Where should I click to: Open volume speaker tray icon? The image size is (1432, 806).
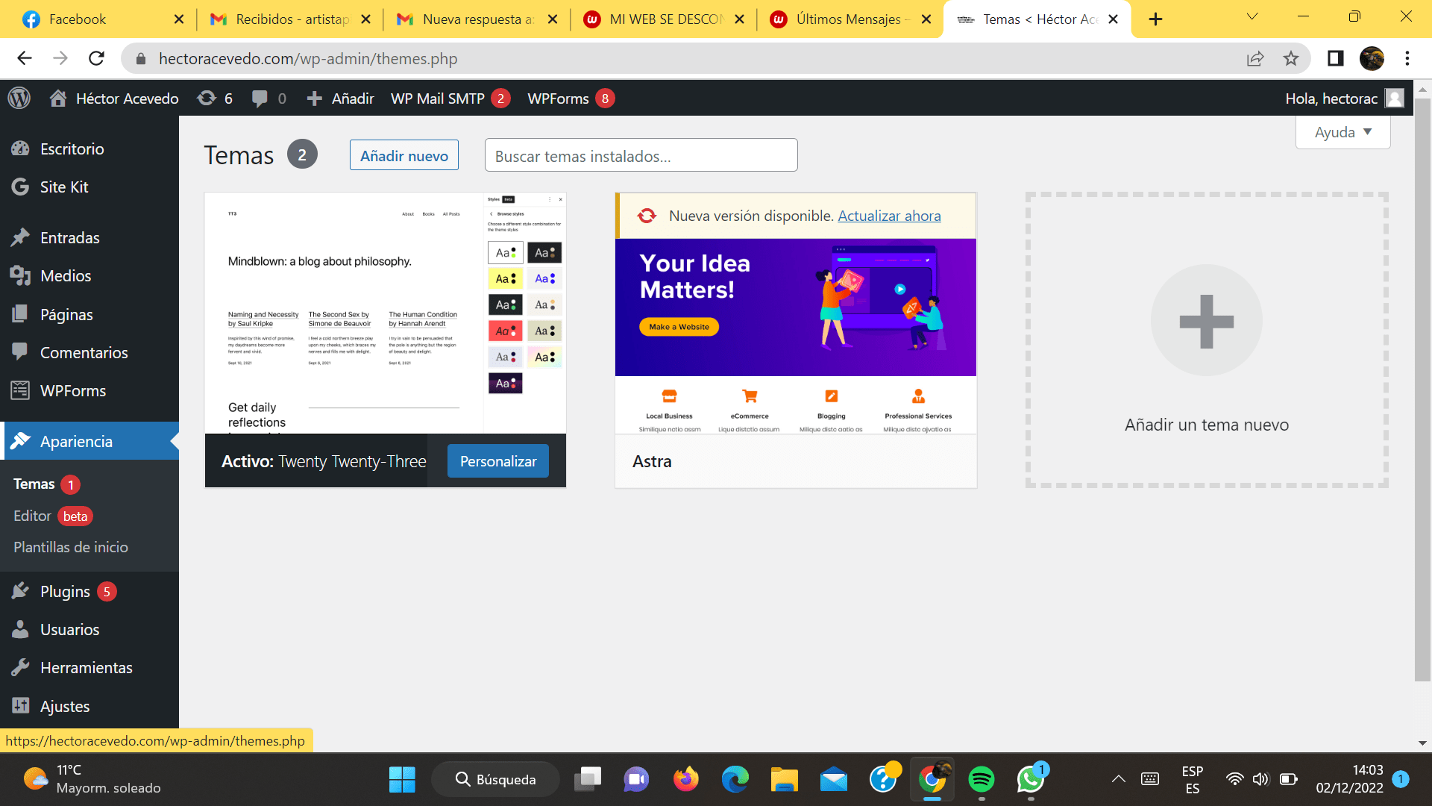(1260, 779)
